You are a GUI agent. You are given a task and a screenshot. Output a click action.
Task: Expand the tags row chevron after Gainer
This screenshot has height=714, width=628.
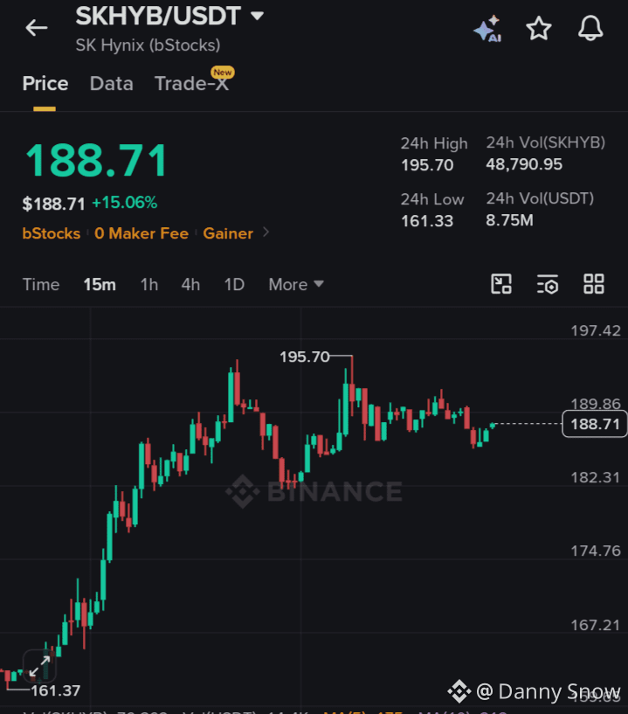coord(266,232)
